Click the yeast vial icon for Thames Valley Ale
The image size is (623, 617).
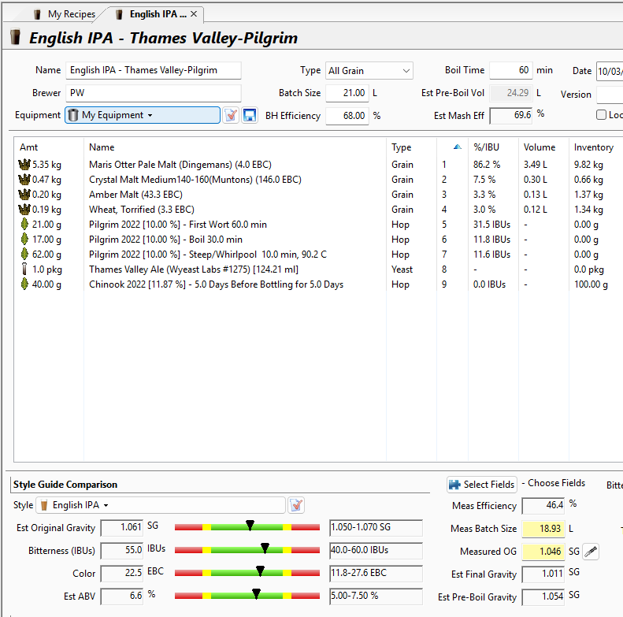pyautogui.click(x=24, y=269)
